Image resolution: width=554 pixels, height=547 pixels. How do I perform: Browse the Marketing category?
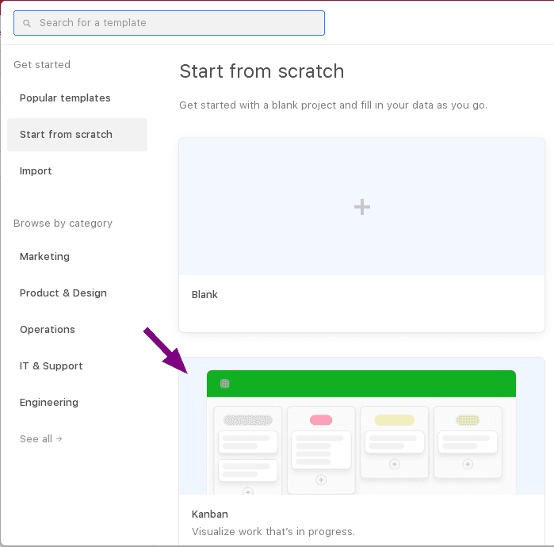(44, 257)
